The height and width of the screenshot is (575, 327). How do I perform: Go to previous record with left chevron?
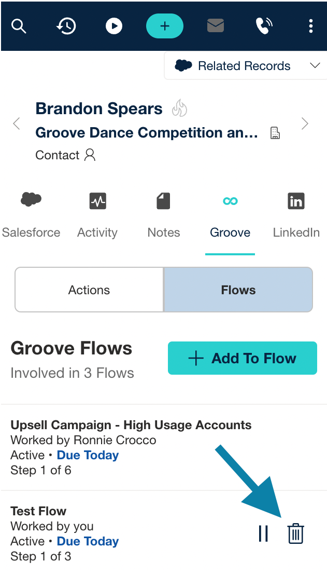[17, 124]
